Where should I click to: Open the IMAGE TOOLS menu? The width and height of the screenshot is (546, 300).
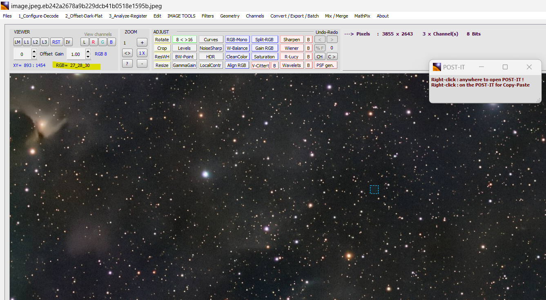click(181, 16)
